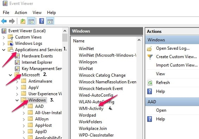Click the AAD folder icon in tree
Image resolution: width=199 pixels, height=139 pixels.
pyautogui.click(x=30, y=106)
